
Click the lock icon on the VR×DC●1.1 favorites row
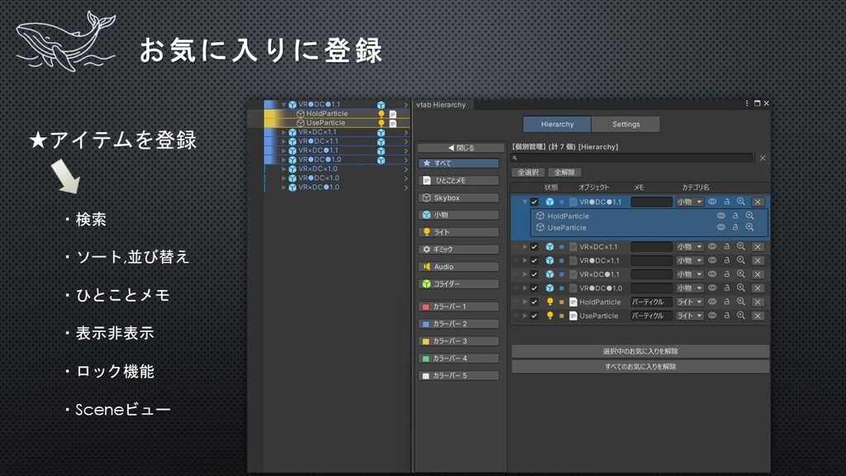coord(727,274)
